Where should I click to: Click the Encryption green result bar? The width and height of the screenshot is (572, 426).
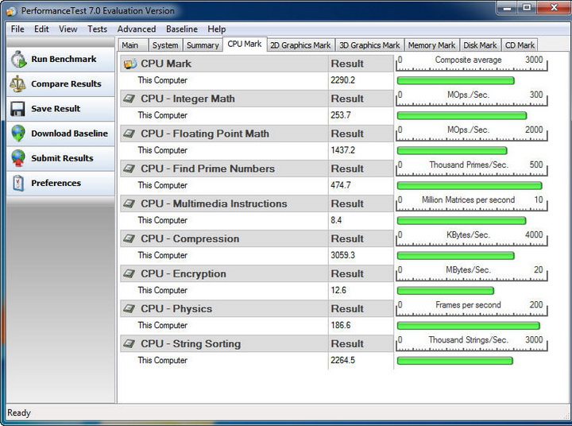pos(446,291)
